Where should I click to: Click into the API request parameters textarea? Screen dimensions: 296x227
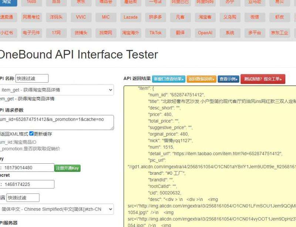(x=56, y=123)
